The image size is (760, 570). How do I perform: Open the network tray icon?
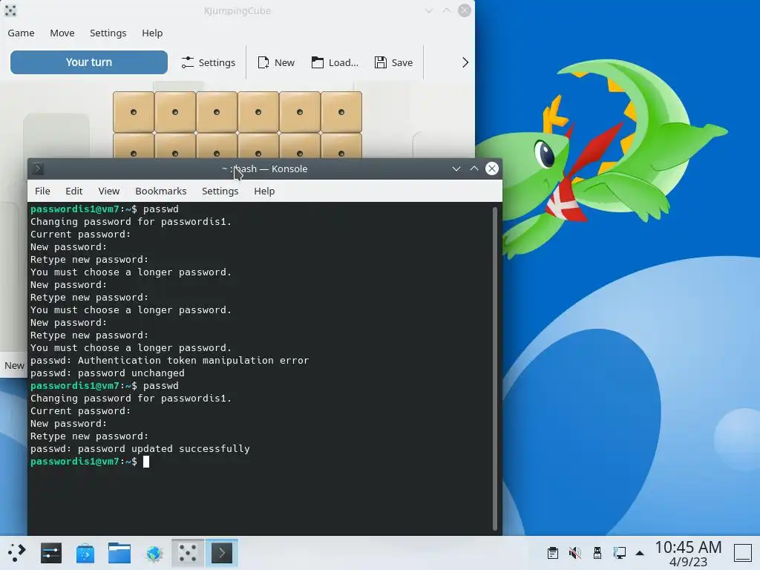tap(620, 553)
